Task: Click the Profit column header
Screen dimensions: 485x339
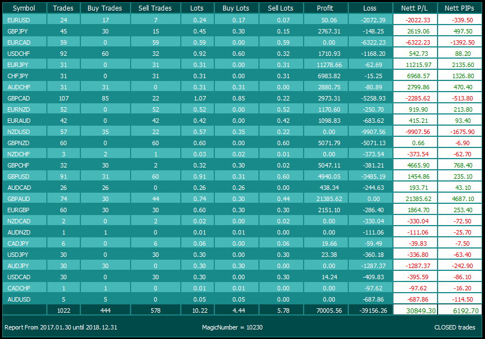Action: point(325,8)
